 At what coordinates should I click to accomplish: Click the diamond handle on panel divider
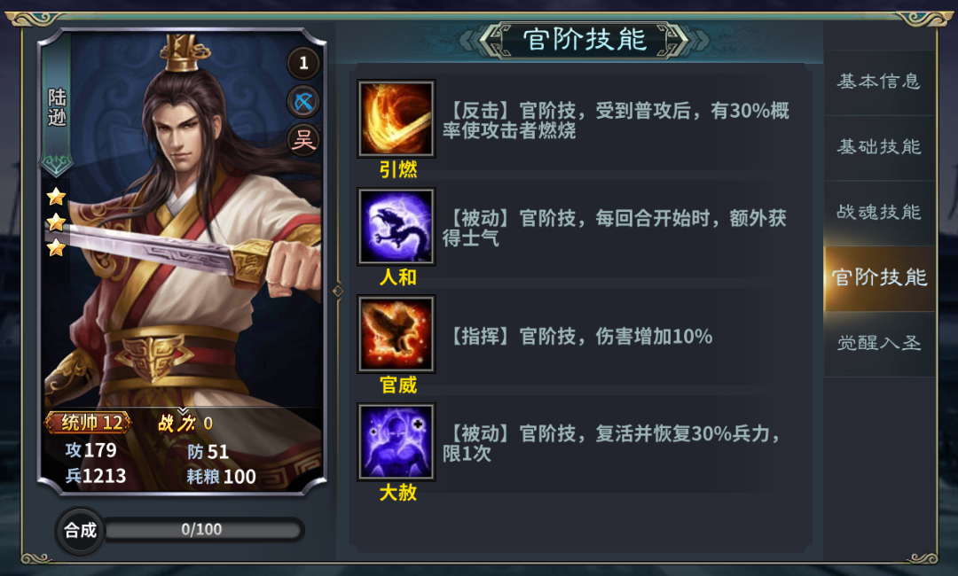point(338,291)
